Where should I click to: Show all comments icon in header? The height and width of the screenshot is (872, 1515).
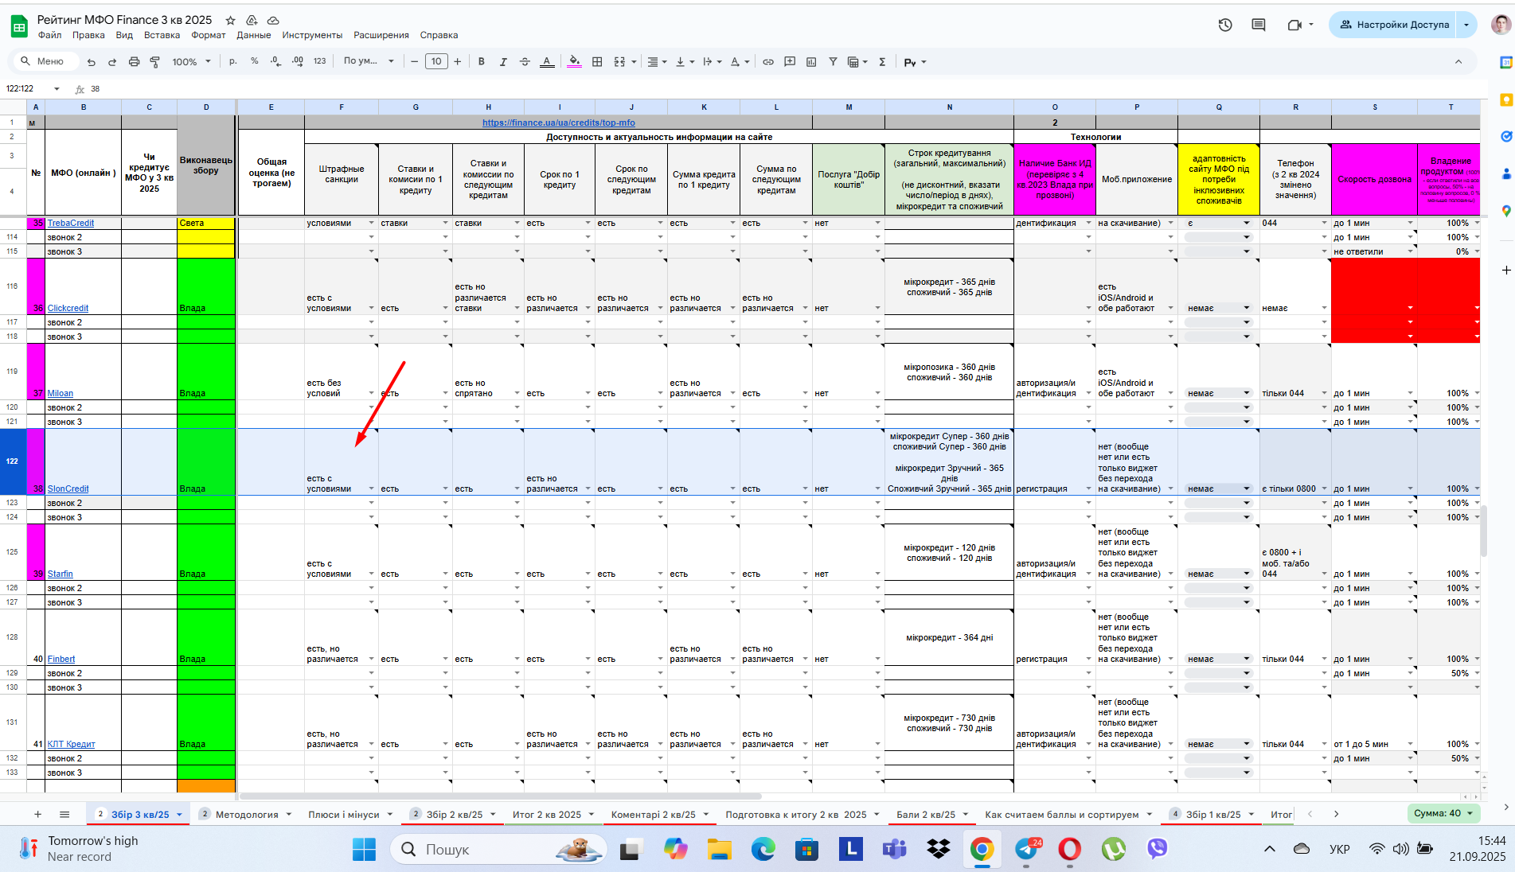point(1259,25)
